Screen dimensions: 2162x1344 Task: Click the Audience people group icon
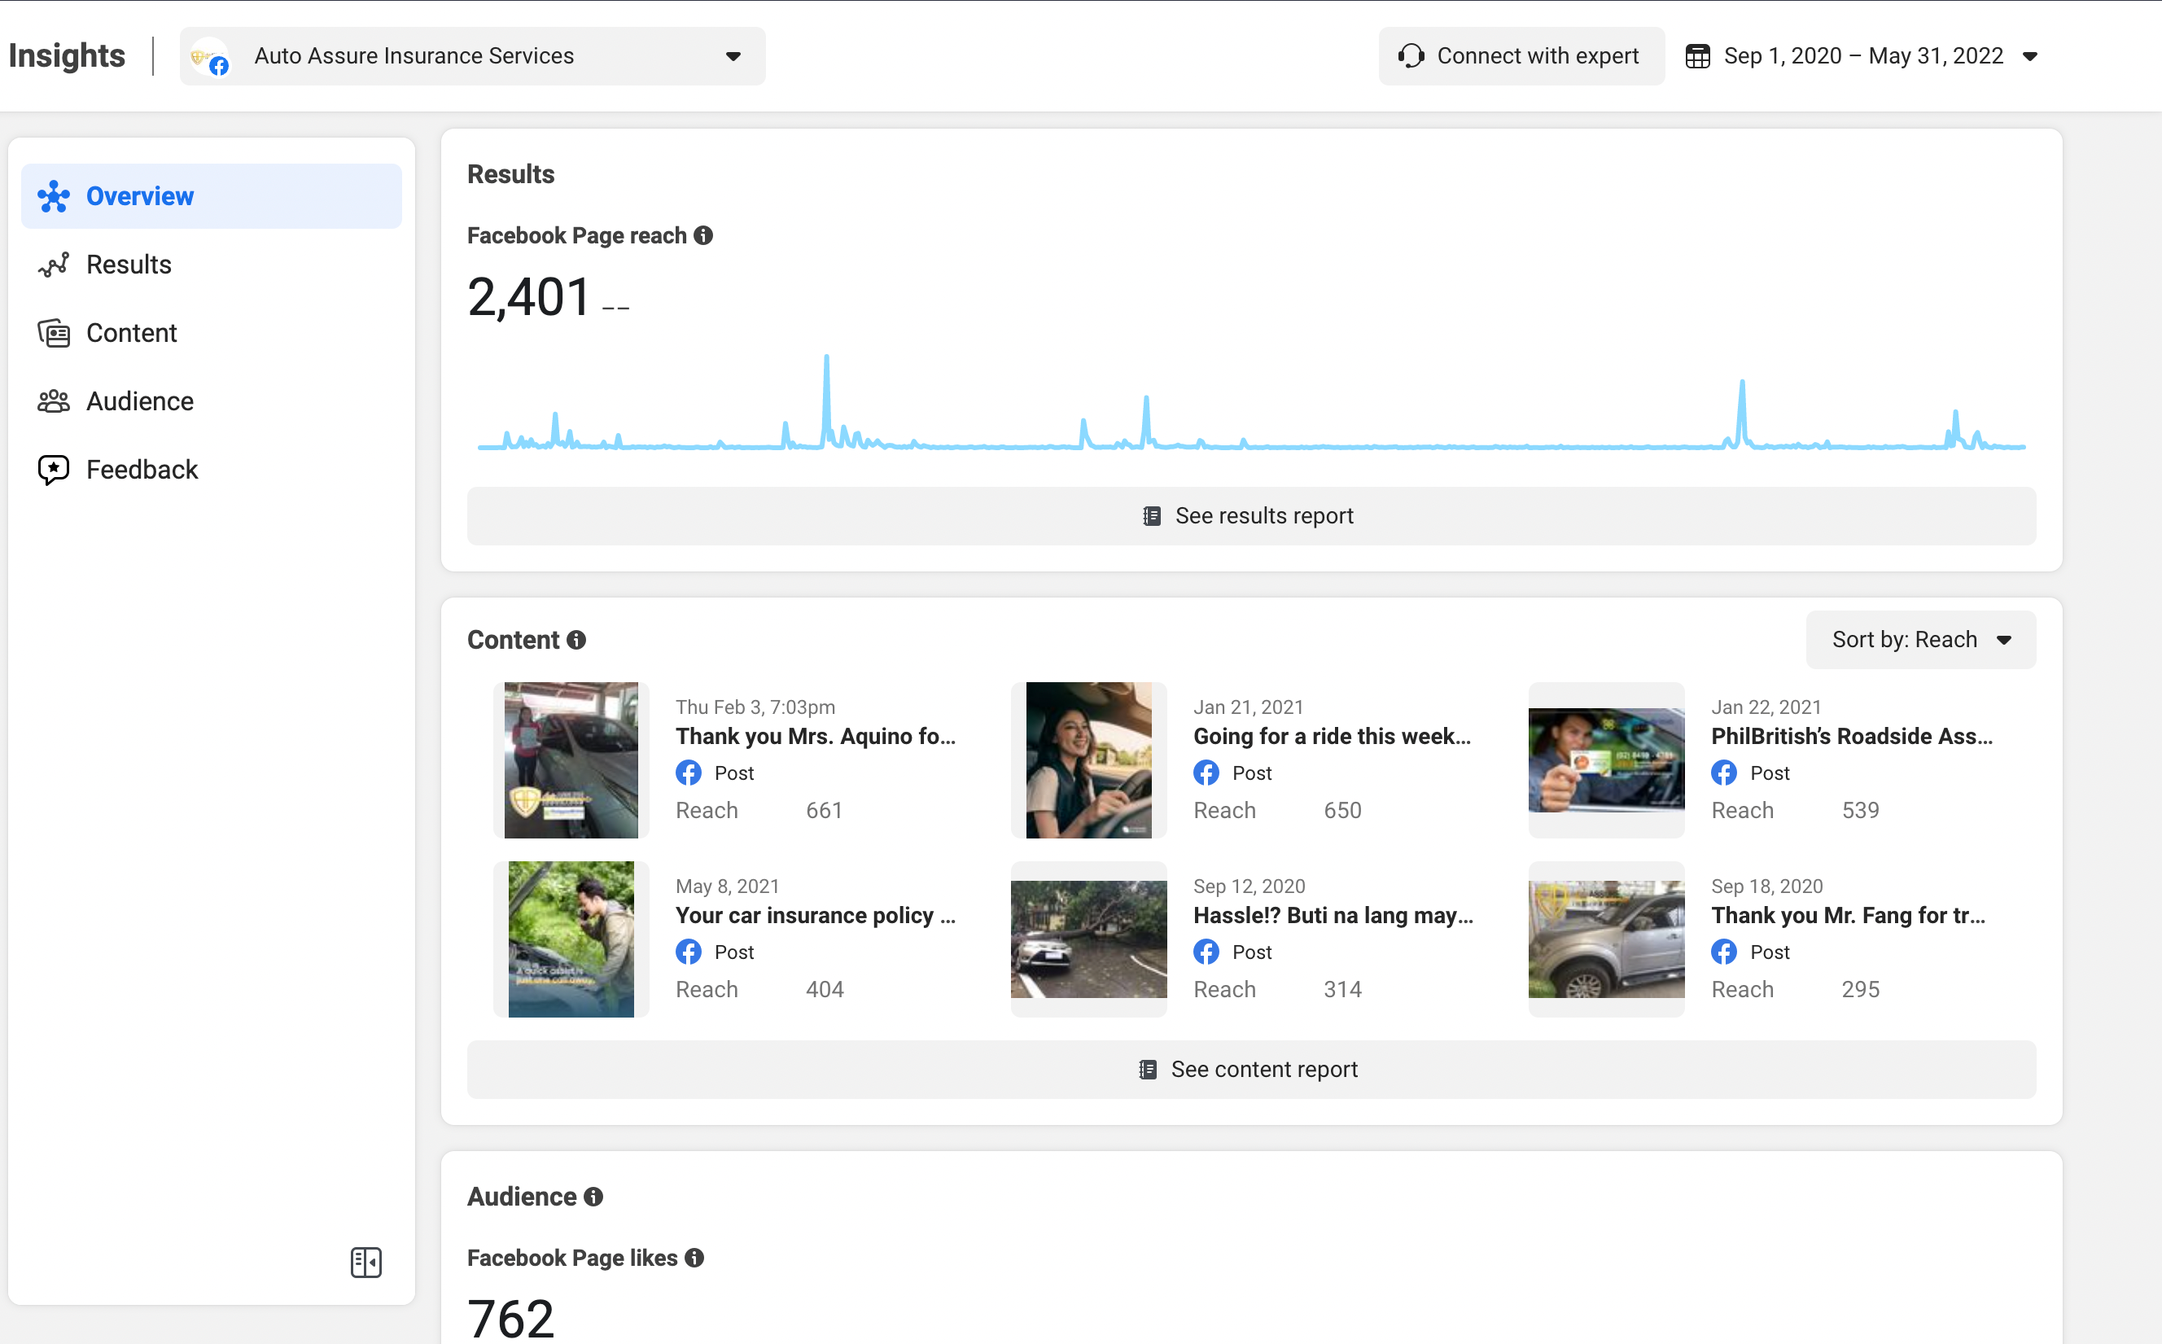[x=53, y=402]
